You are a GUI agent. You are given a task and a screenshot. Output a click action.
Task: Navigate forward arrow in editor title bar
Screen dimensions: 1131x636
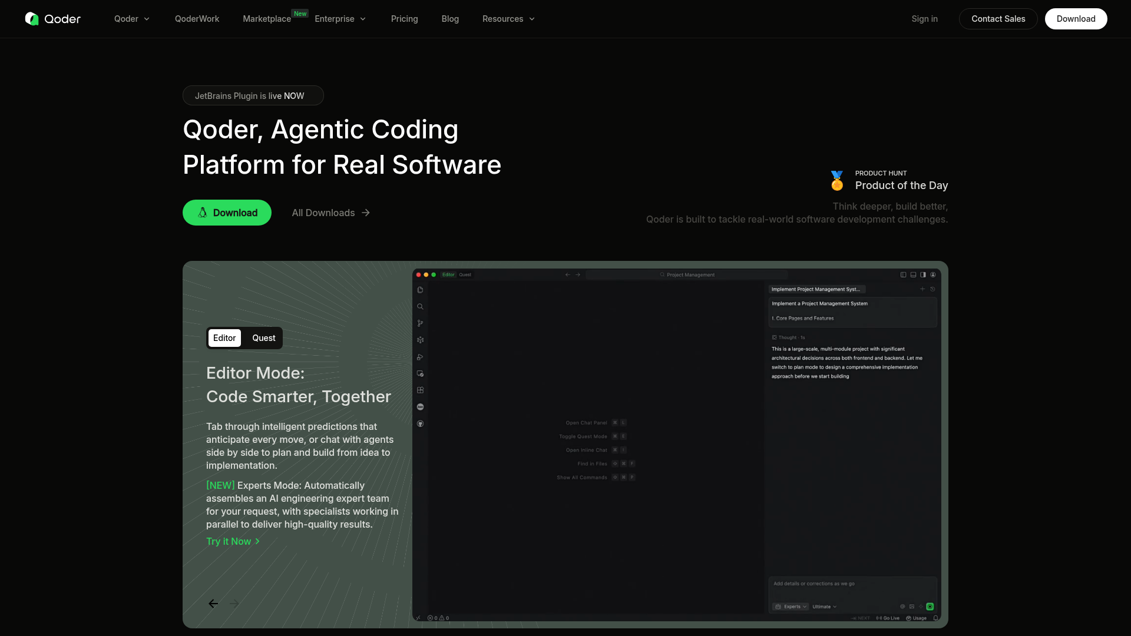pyautogui.click(x=578, y=274)
